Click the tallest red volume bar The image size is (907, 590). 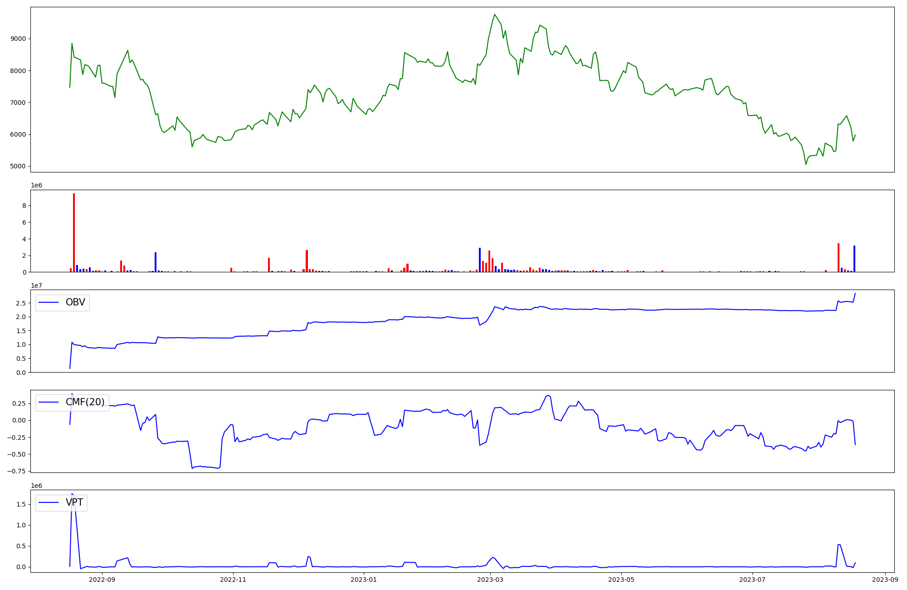tap(74, 232)
